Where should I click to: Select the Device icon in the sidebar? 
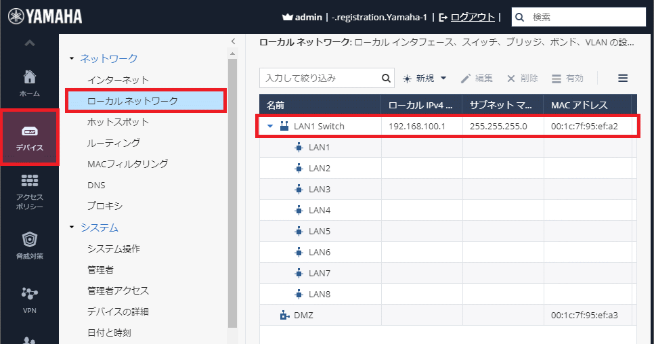[29, 137]
